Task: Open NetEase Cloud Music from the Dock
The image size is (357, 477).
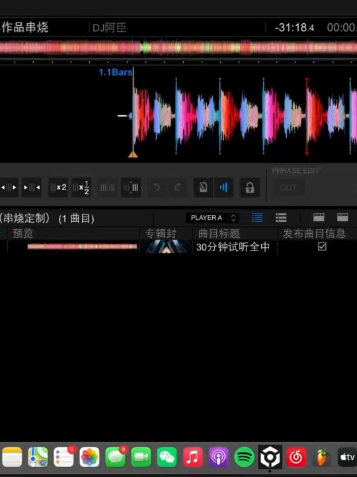Action: (x=296, y=457)
